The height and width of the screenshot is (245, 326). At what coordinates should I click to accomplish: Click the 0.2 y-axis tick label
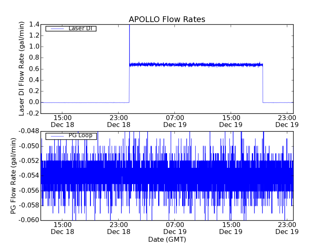coord(34,91)
